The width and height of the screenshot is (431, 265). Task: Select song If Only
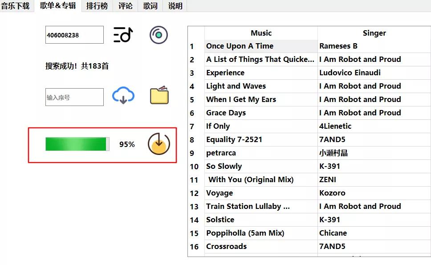tap(261, 126)
